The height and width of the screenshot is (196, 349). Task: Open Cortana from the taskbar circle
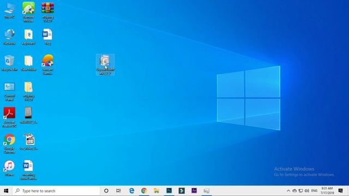(106, 191)
